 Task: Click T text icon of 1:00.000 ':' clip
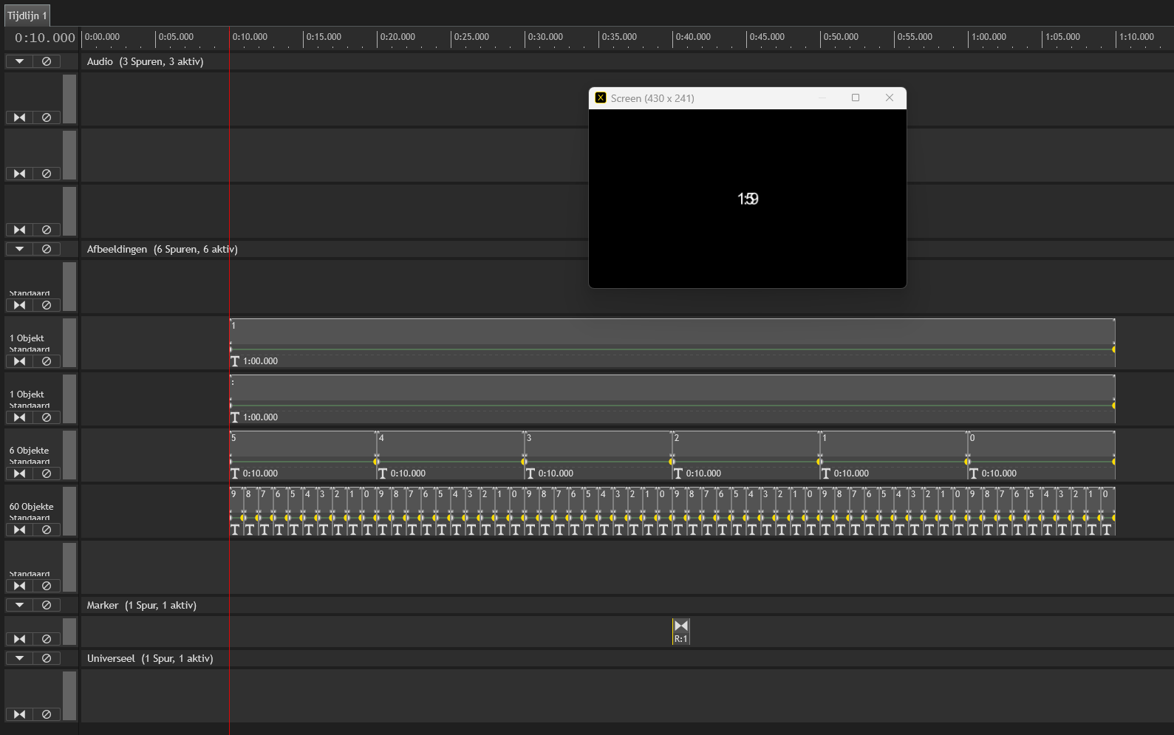point(235,417)
